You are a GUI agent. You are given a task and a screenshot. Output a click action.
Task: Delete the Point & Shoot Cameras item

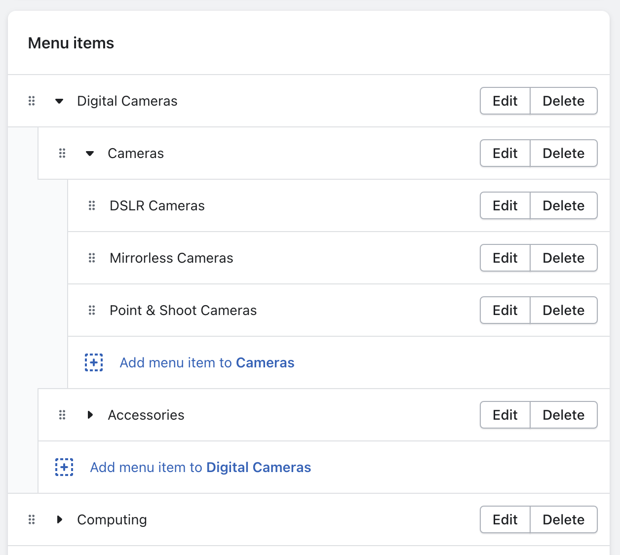(563, 310)
